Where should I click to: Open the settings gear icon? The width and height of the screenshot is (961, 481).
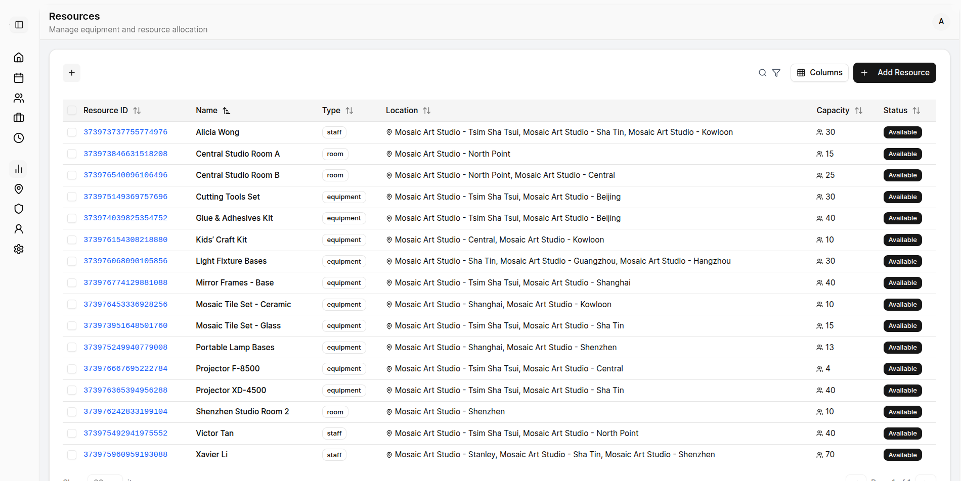click(x=19, y=249)
